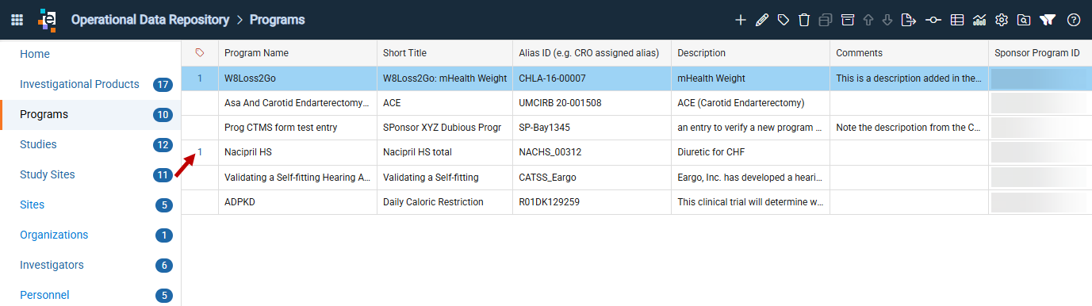This screenshot has width=1092, height=306.
Task: Click the trash can delete icon
Action: tap(804, 20)
